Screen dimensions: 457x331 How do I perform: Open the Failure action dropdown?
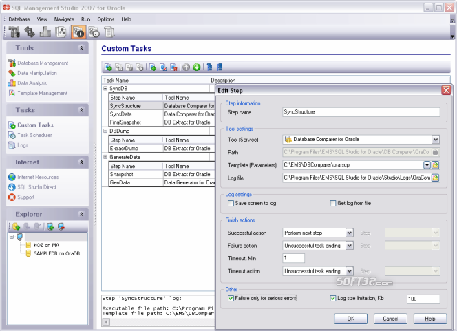pos(350,246)
